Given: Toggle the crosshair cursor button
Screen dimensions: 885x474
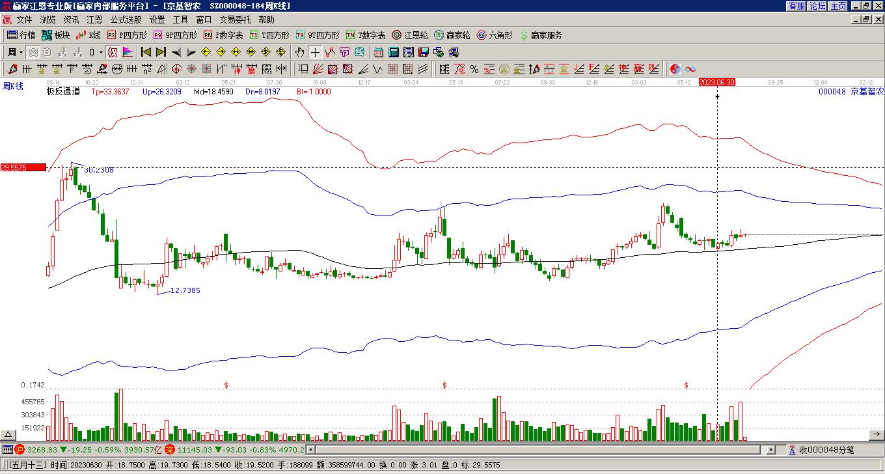Looking at the screenshot, I should [315, 52].
